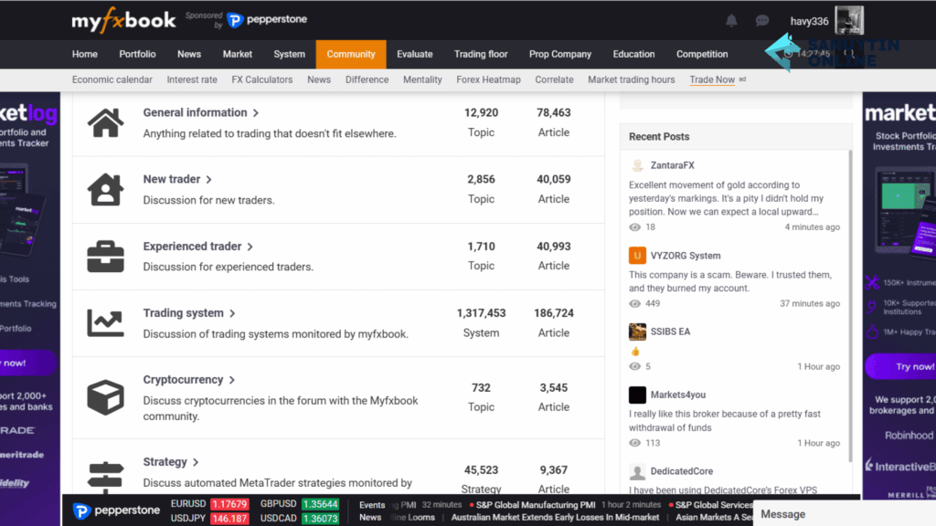This screenshot has width=936, height=526.
Task: Open the Prop Company menu
Action: coord(560,54)
